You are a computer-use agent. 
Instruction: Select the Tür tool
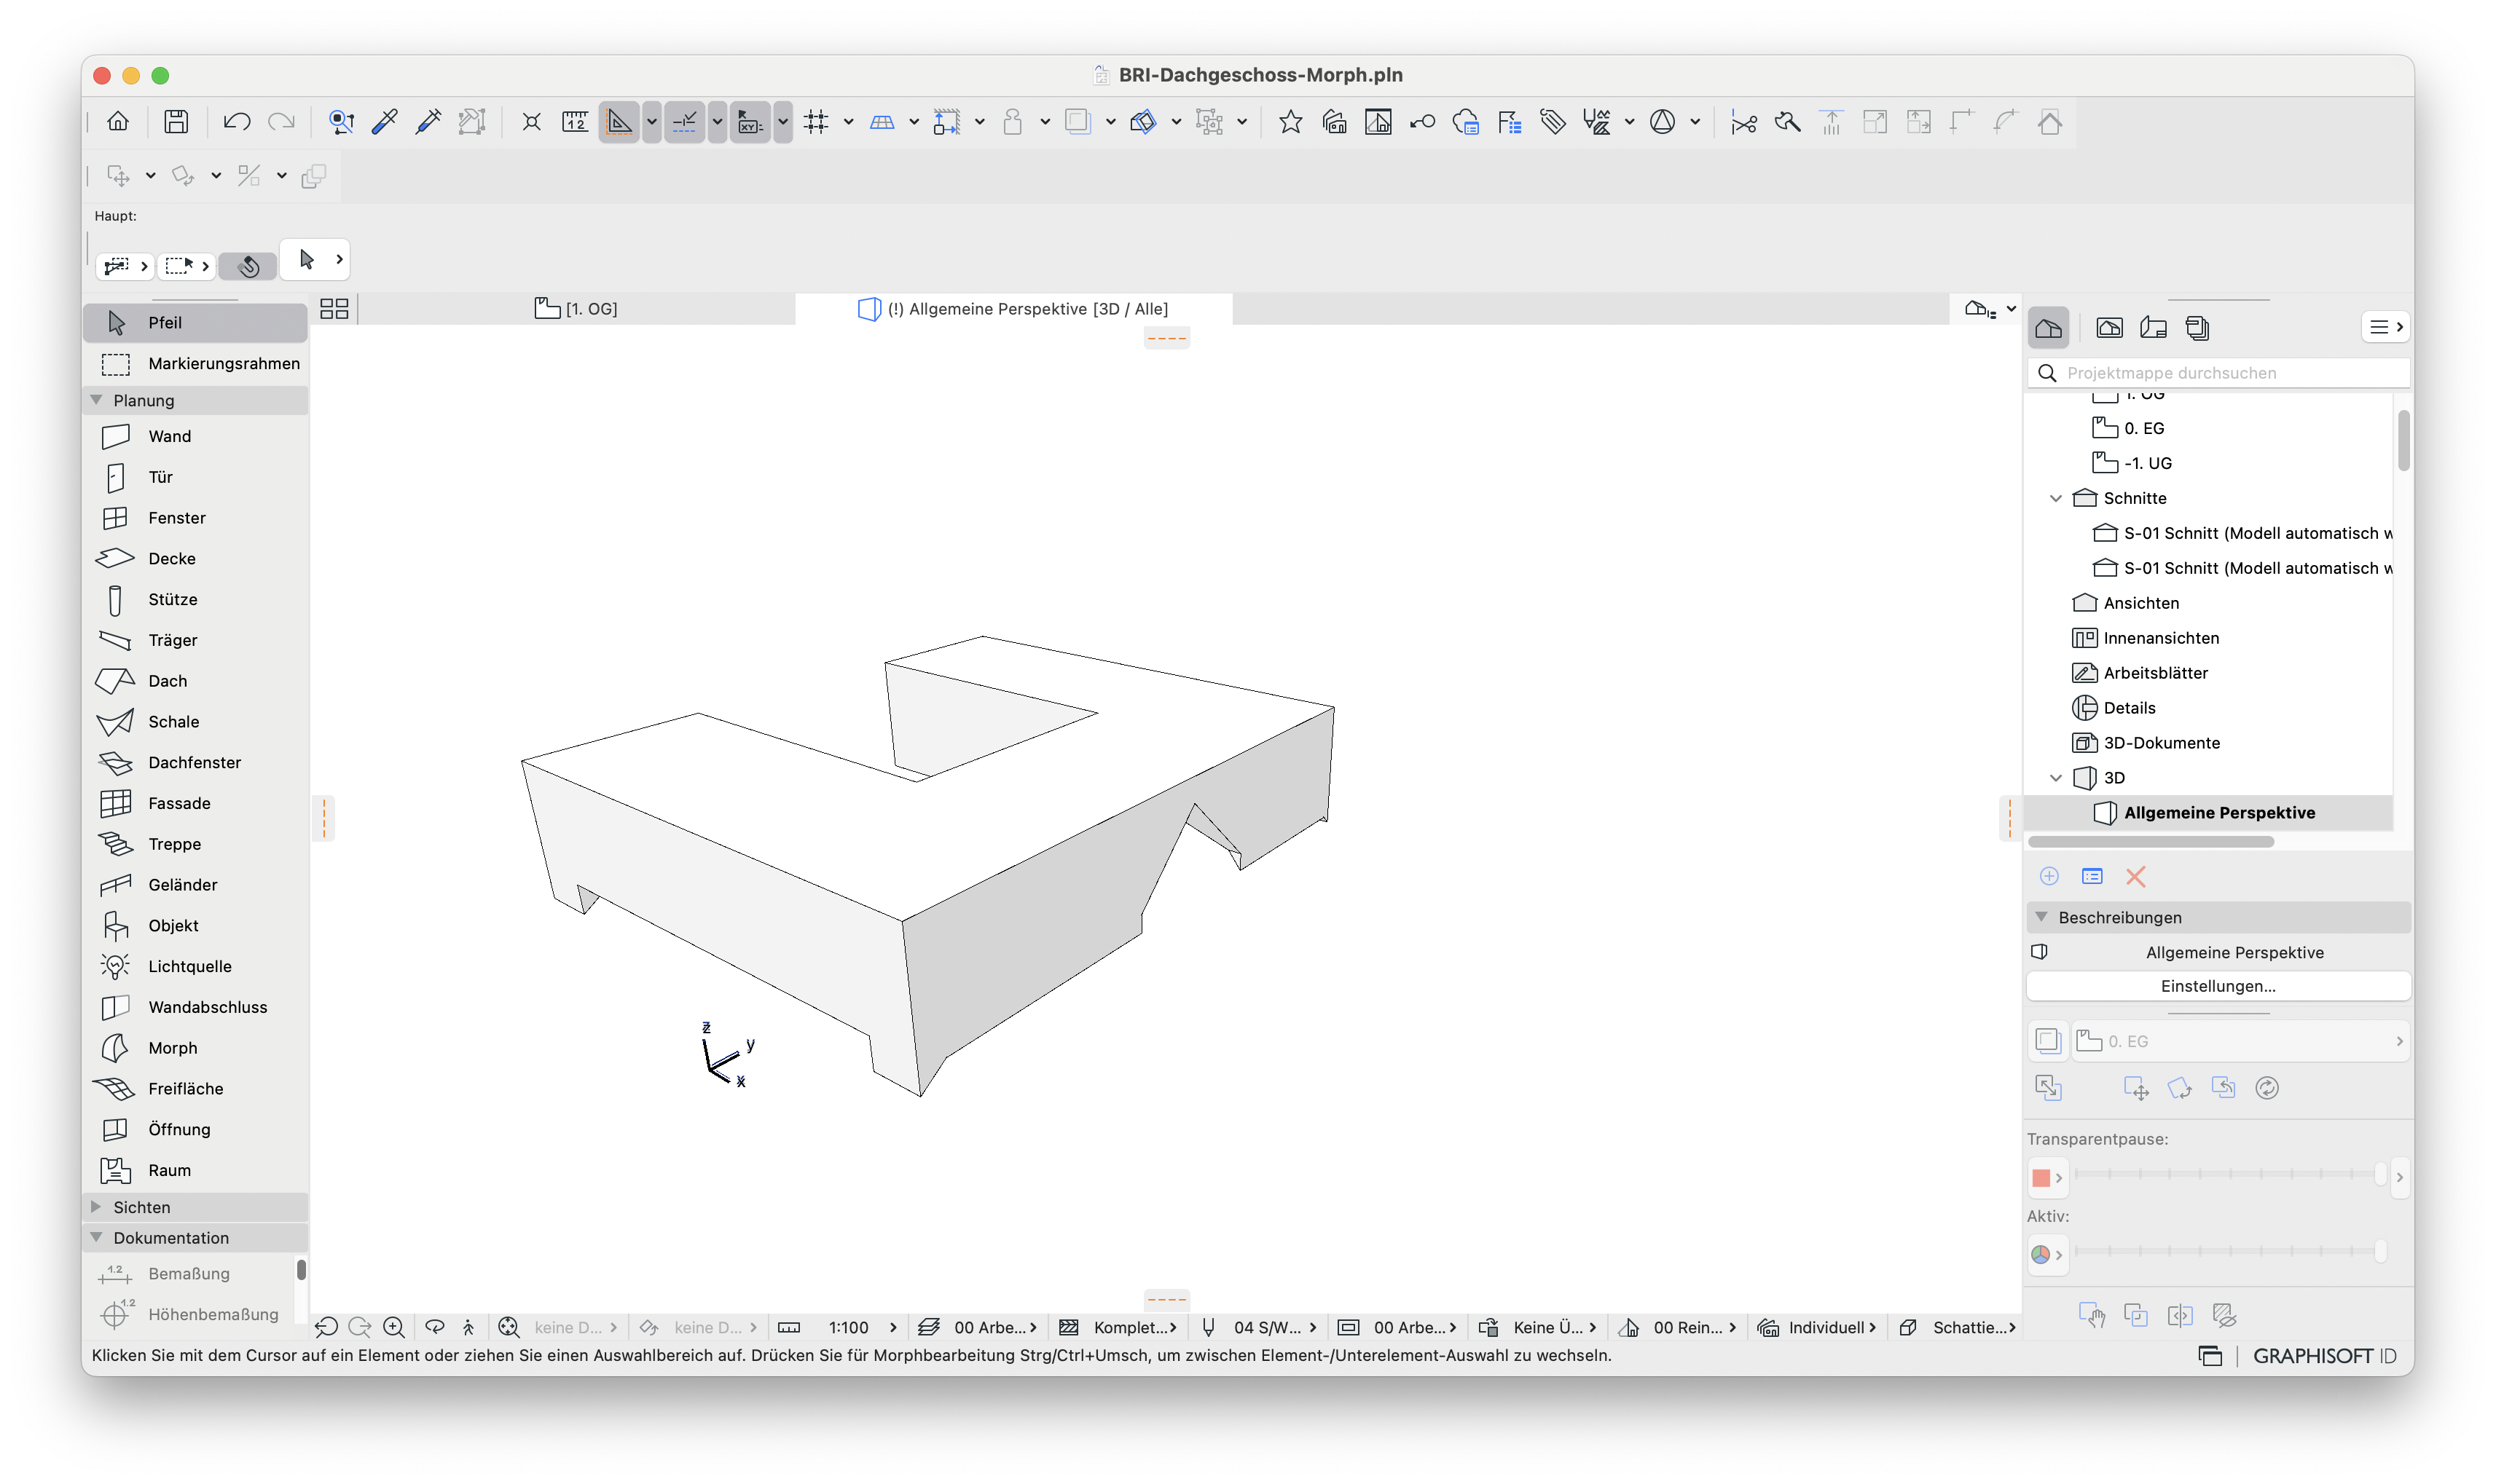coord(195,477)
